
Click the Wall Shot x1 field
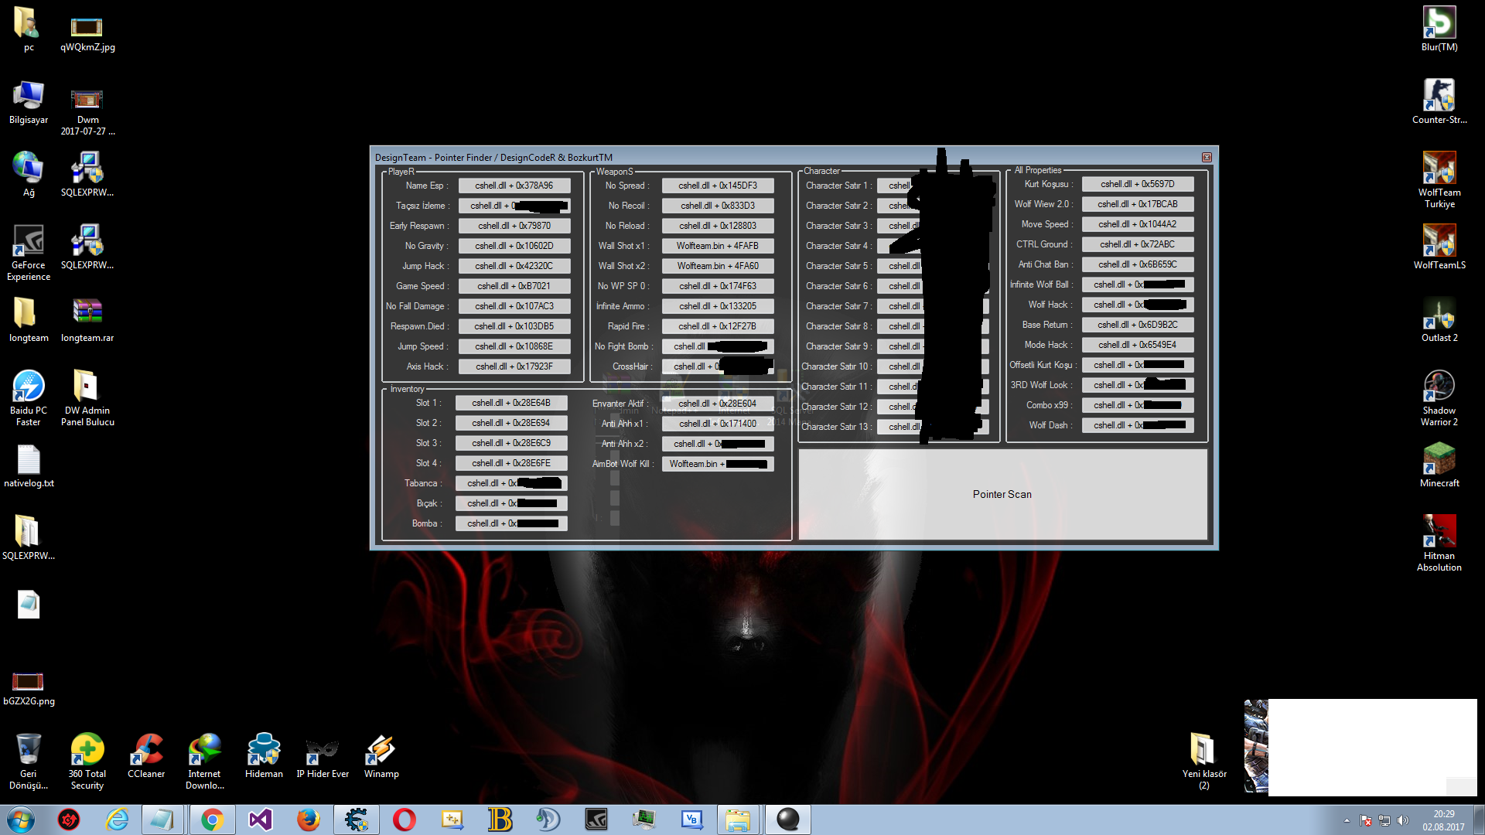click(x=718, y=246)
